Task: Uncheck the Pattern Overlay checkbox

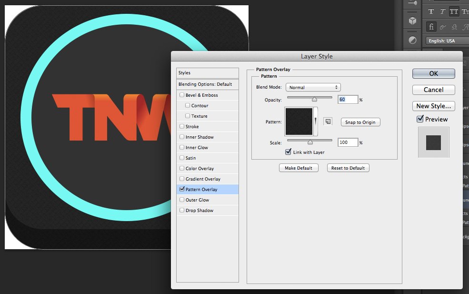Action: click(182, 189)
